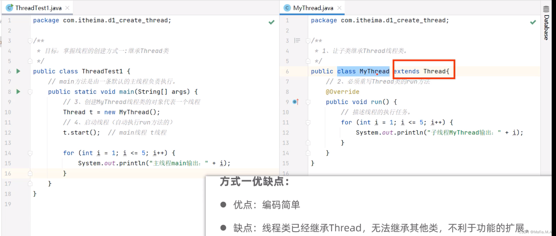This screenshot has width=556, height=236.
Task: Click the overriding-method gutter icon at run()
Action: tap(296, 102)
